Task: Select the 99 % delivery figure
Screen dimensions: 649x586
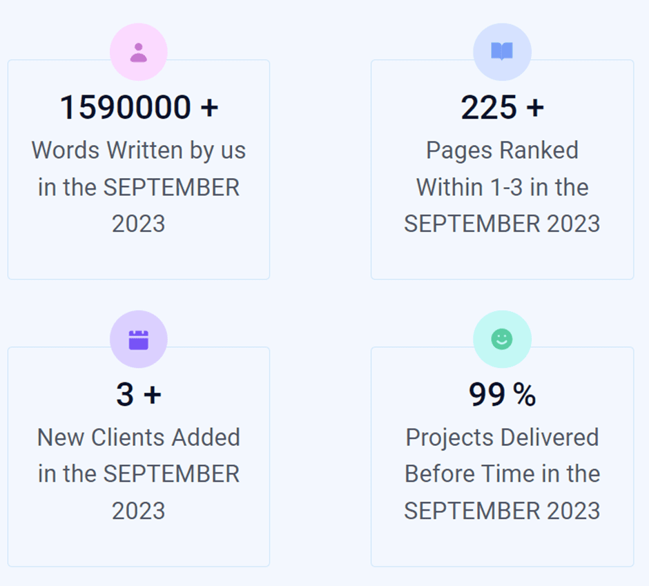Action: (x=502, y=394)
